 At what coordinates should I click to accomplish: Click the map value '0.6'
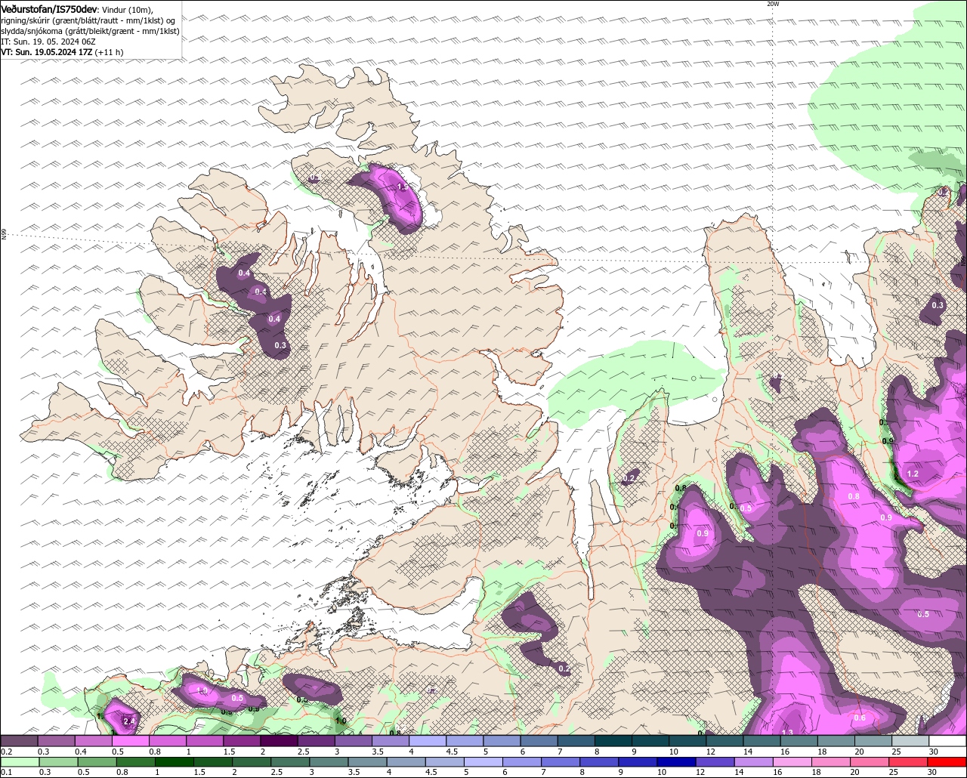860,718
